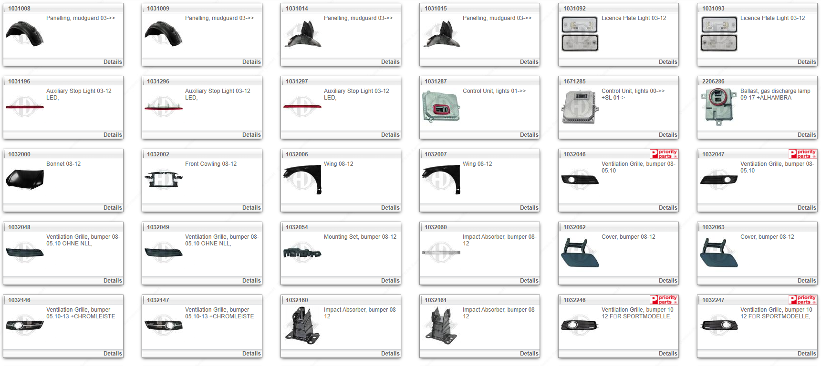821x366 pixels.
Task: Open Details for Mounting Set 1032054
Action: point(390,281)
